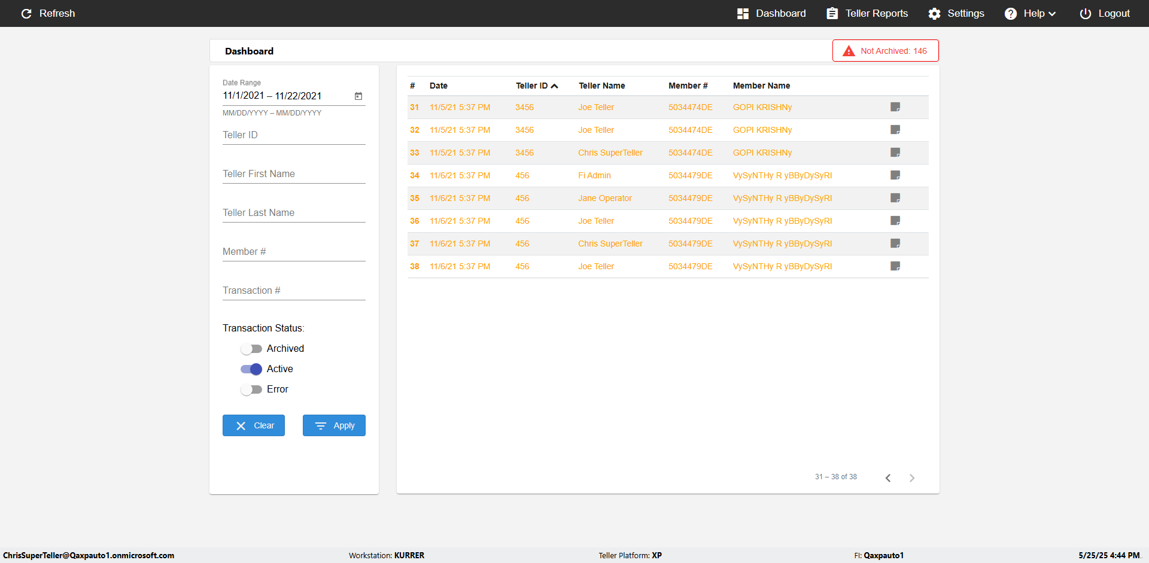Click the next page arrow
The height and width of the screenshot is (563, 1149).
point(912,477)
